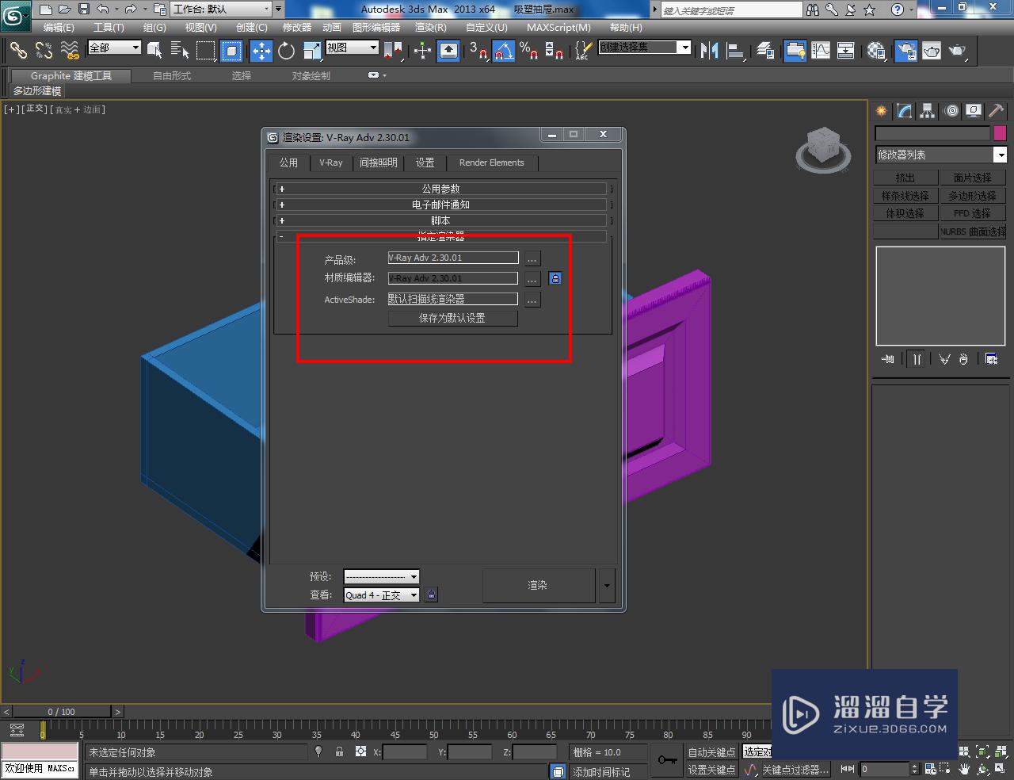
Task: Click Pin Stack icon below modifier stack
Action: tap(888, 359)
